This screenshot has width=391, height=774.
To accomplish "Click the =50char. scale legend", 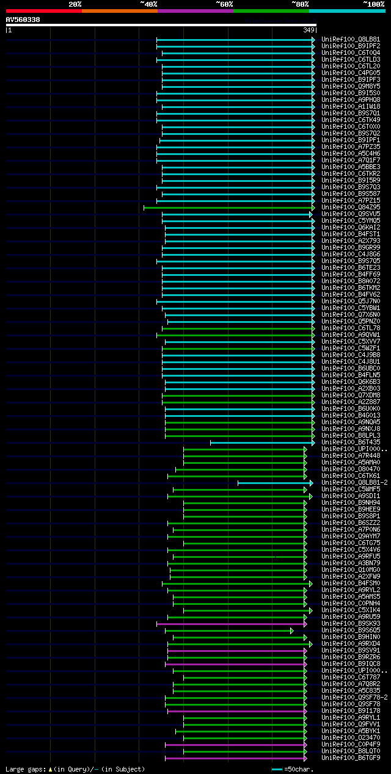I will (293, 769).
